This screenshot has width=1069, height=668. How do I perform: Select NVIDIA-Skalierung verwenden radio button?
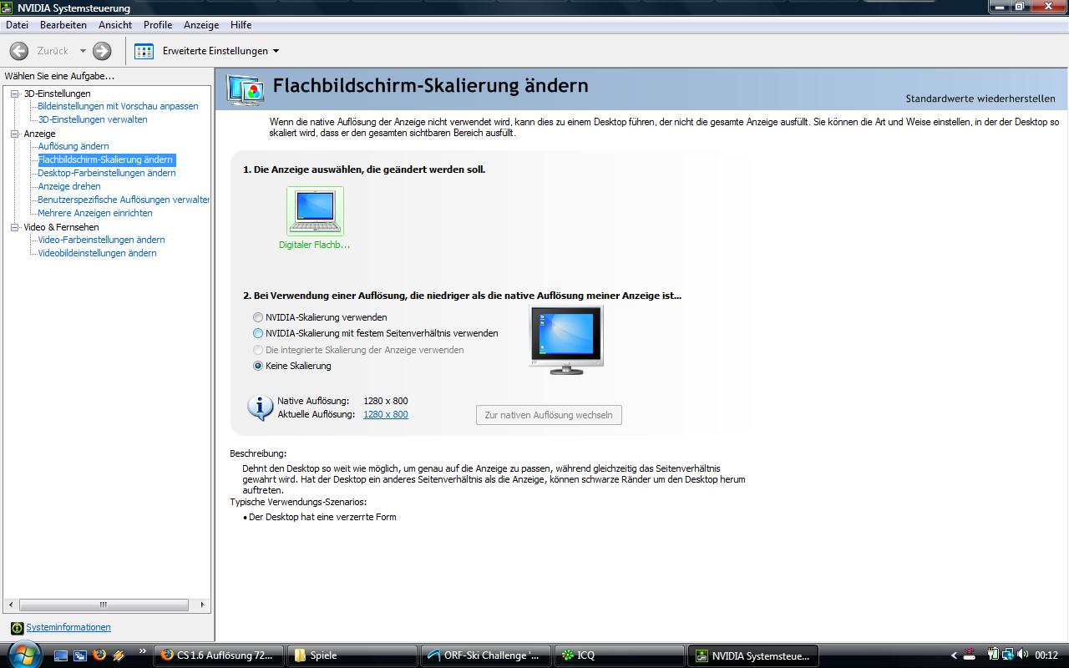tap(258, 317)
